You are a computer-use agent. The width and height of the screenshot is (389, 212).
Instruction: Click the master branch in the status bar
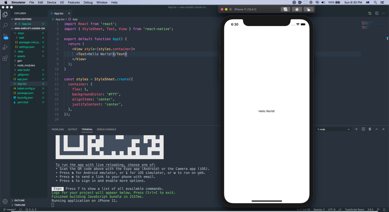click(x=9, y=209)
